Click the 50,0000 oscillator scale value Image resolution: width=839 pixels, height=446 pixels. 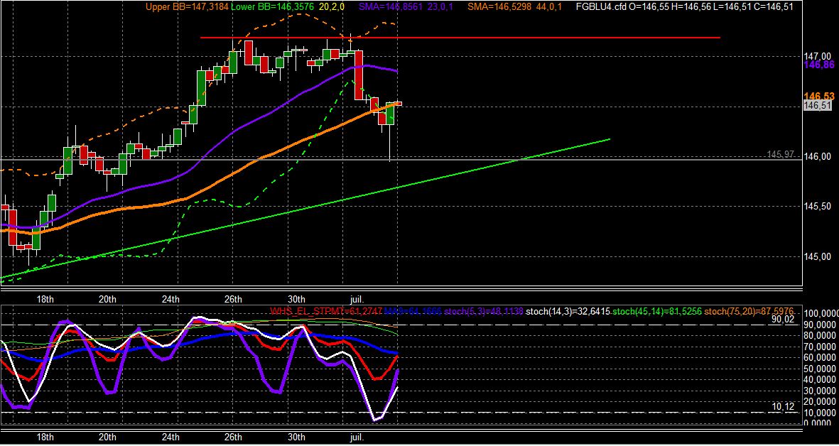pos(821,369)
